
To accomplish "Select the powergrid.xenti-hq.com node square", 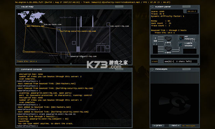I will (x=69, y=54).
